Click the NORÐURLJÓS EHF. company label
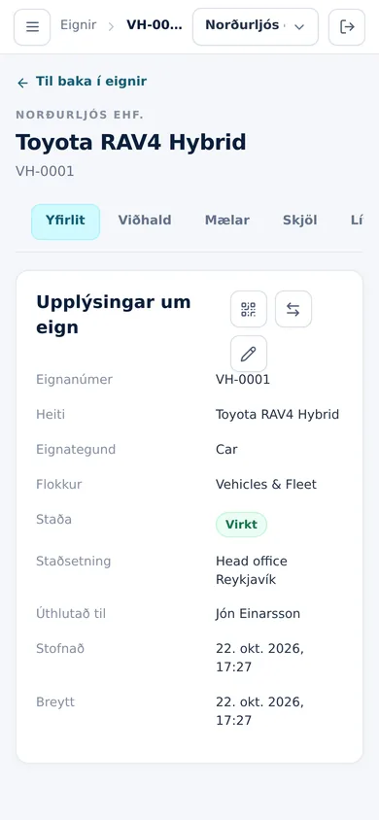 click(80, 115)
